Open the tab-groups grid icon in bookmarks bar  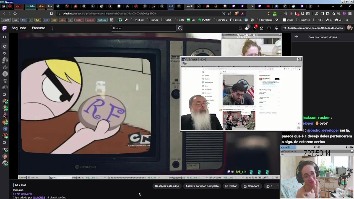click(111, 20)
